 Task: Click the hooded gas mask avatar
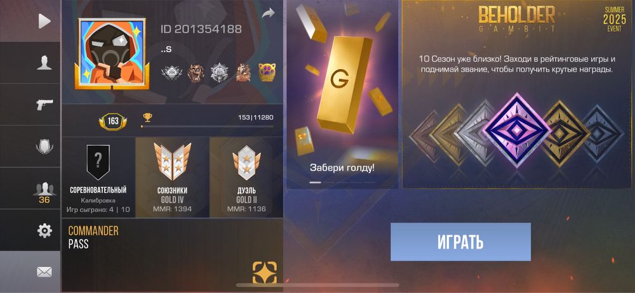pos(112,54)
